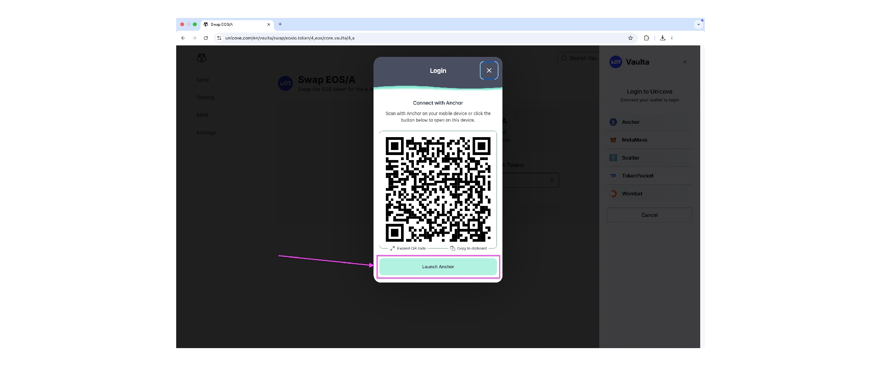Open Settings in the sidebar
Image resolution: width=881 pixels, height=366 pixels.
click(206, 133)
